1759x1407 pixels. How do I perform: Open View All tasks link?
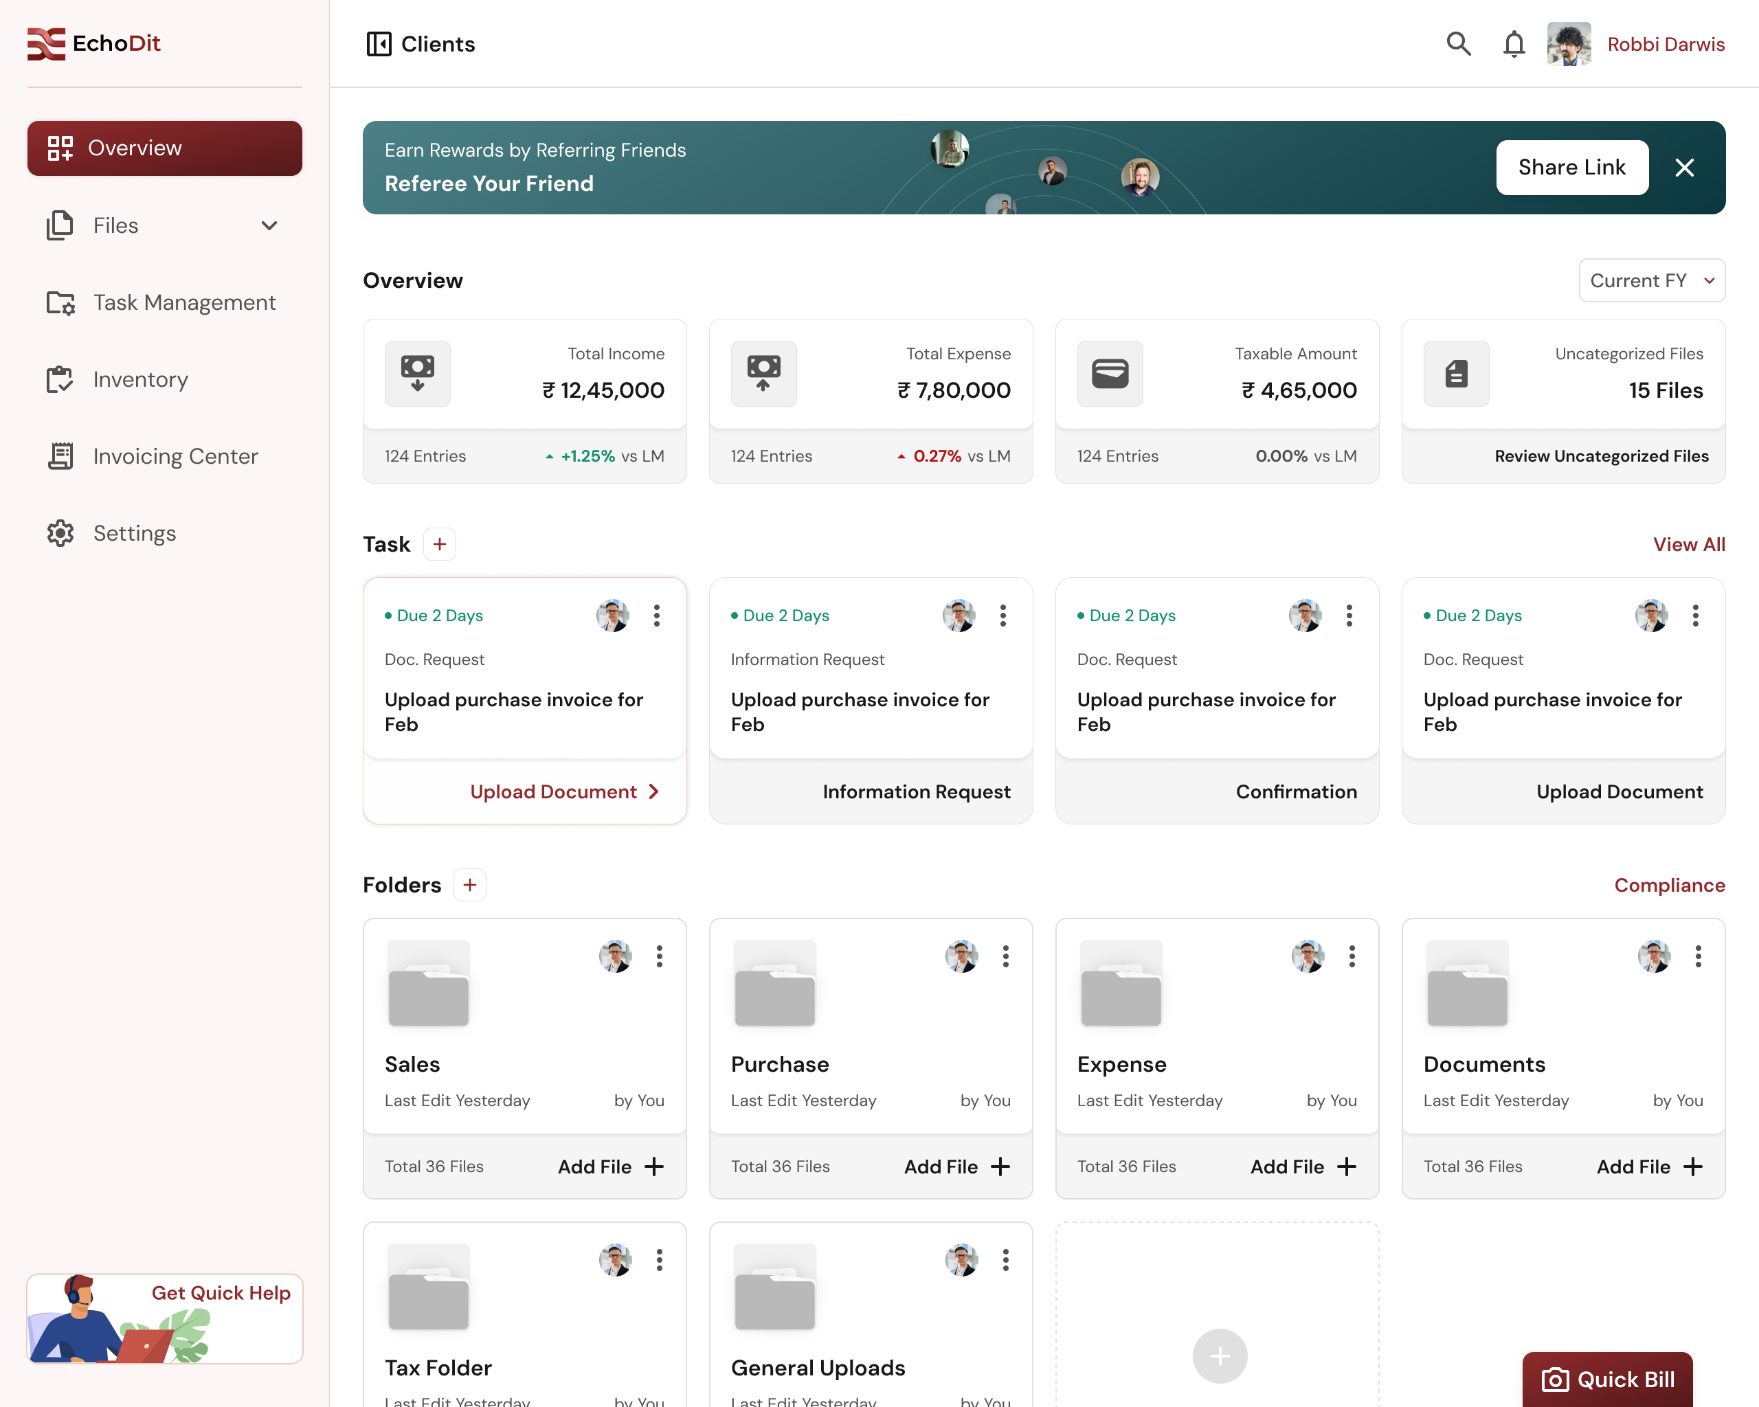[1689, 543]
